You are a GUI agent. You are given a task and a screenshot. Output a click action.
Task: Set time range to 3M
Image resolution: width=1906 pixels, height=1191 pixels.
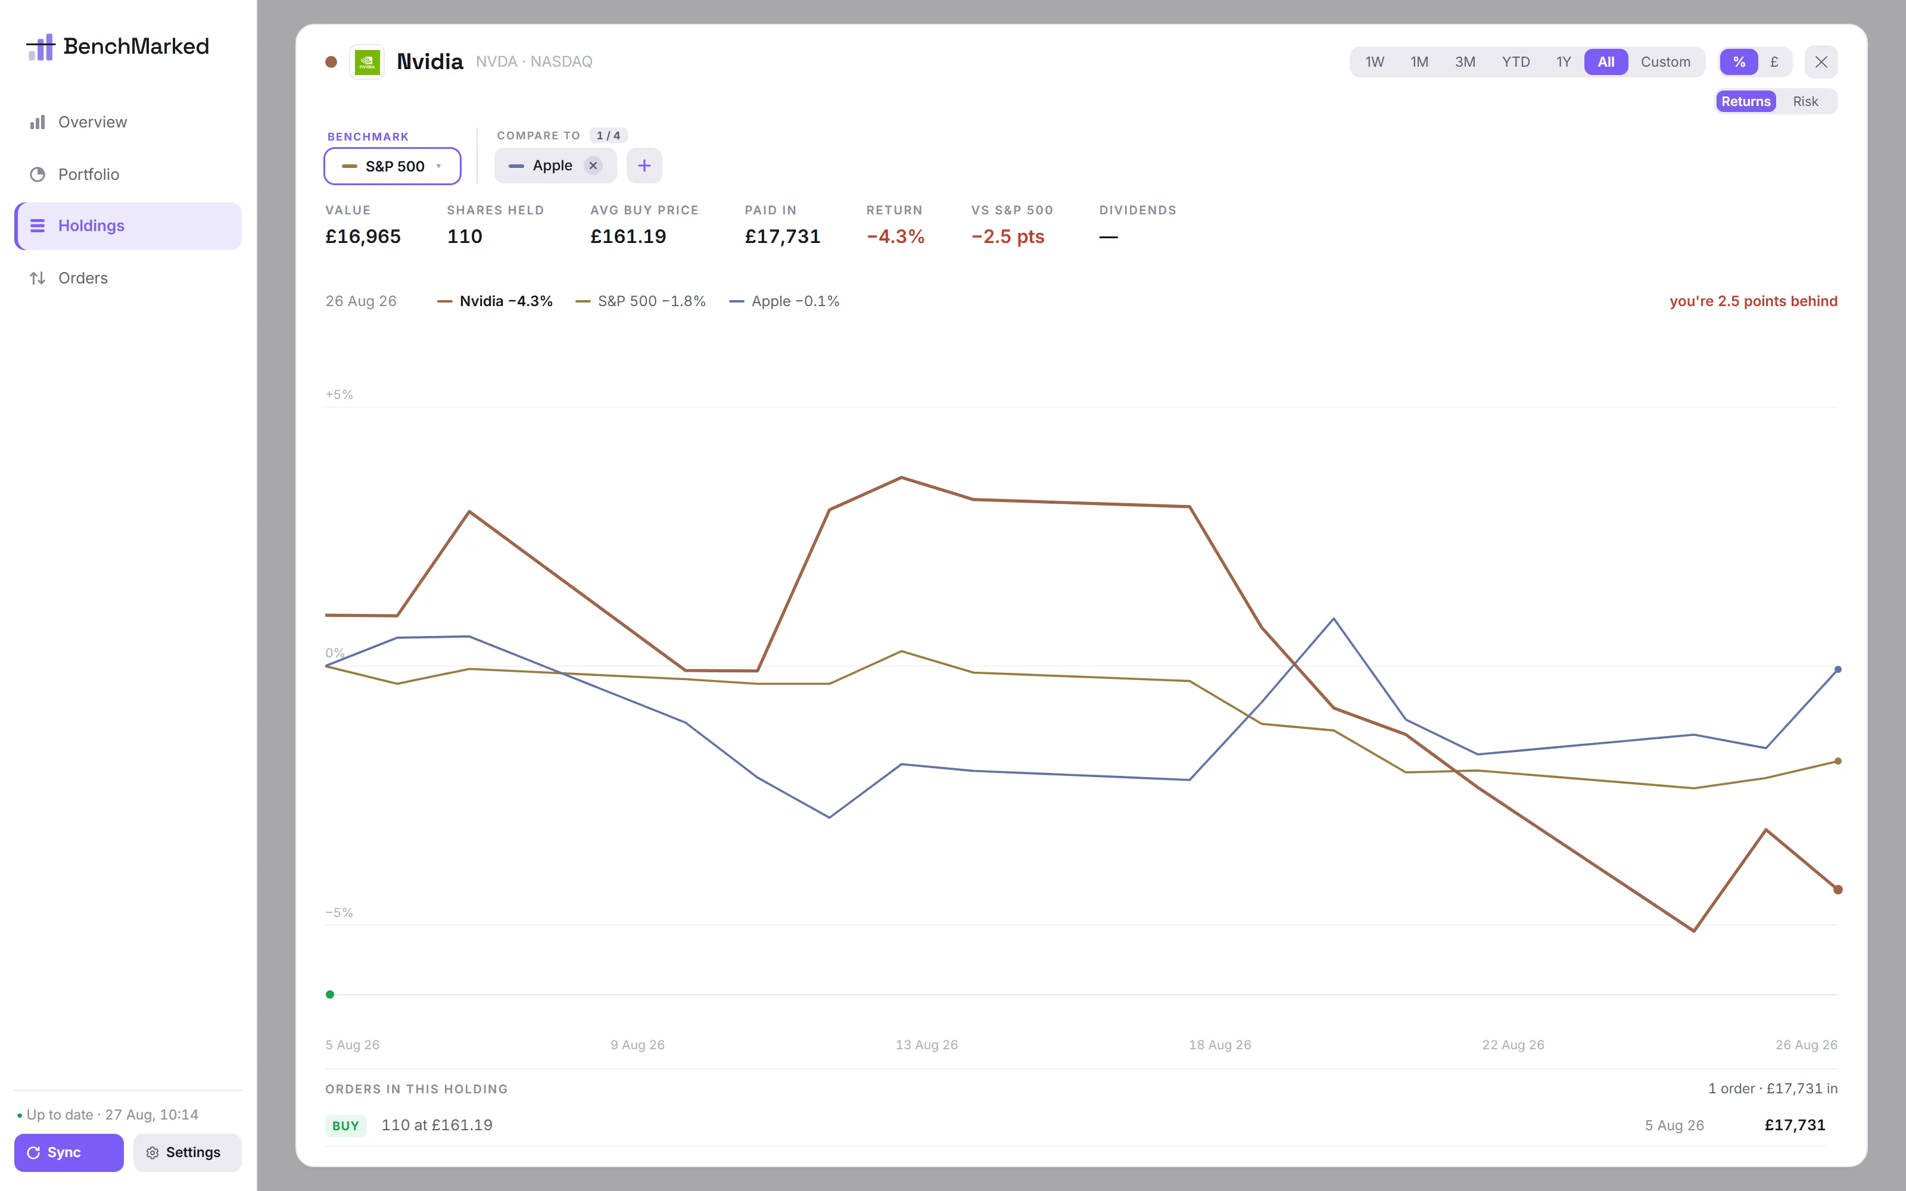(1465, 61)
